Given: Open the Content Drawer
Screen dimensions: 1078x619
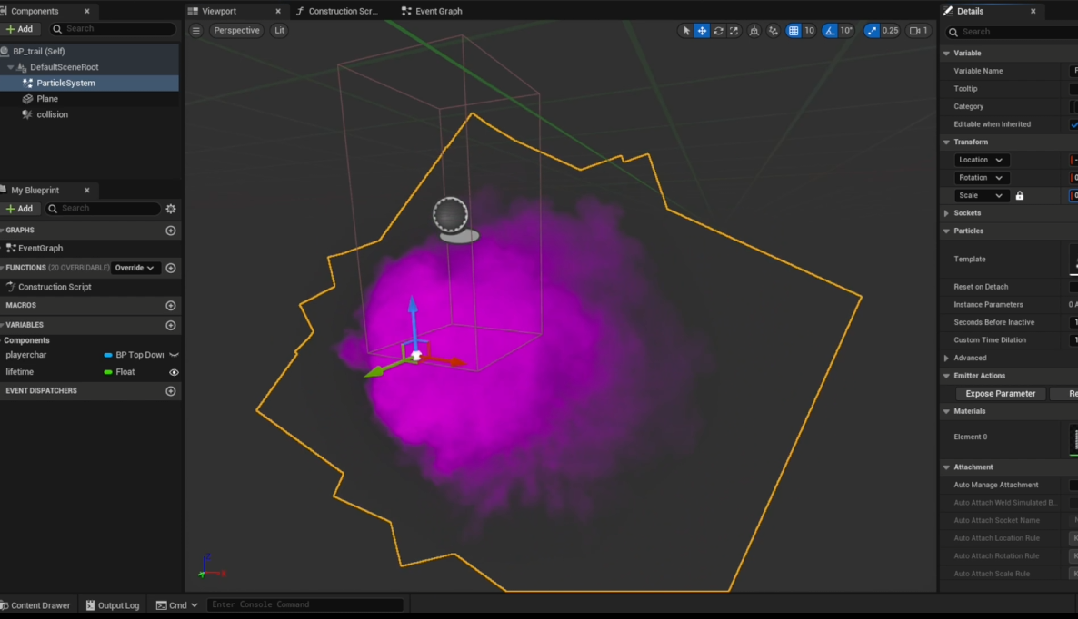Looking at the screenshot, I should [36, 605].
